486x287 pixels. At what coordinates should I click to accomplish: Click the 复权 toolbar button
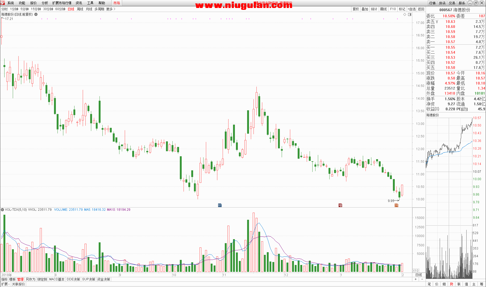point(356,9)
